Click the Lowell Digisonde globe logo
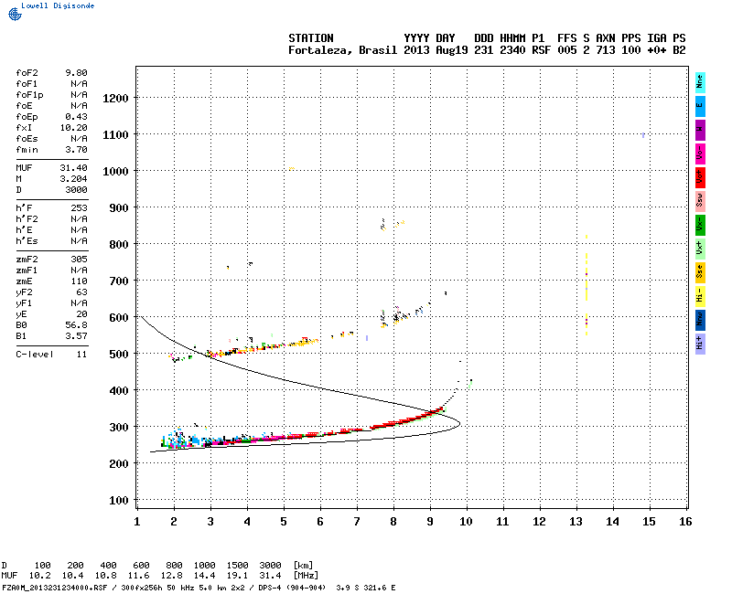732x594 pixels. (x=15, y=14)
